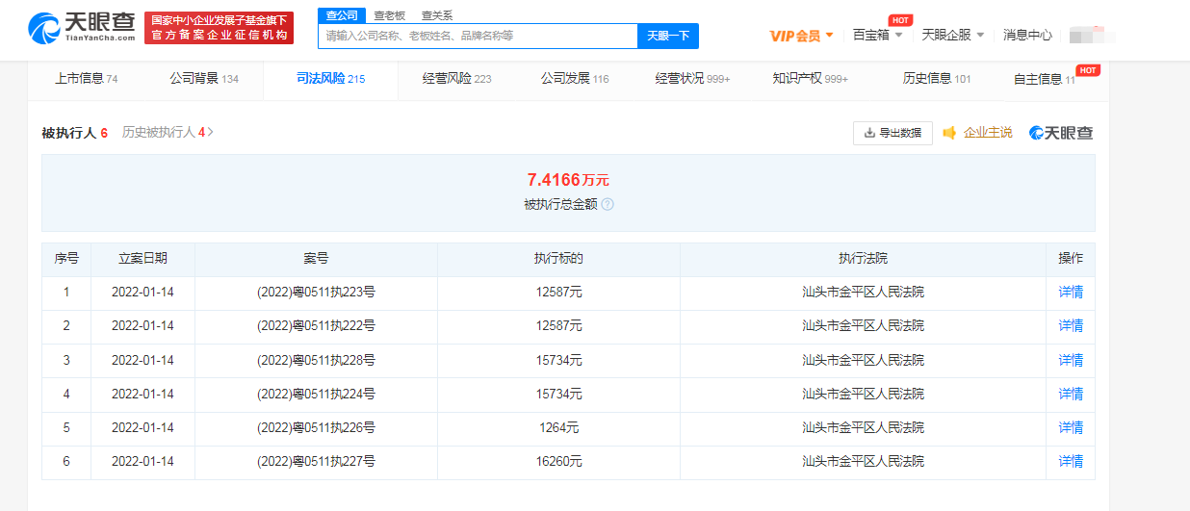1190x511 pixels.
Task: Select the 查公司 search tab
Action: pos(341,15)
